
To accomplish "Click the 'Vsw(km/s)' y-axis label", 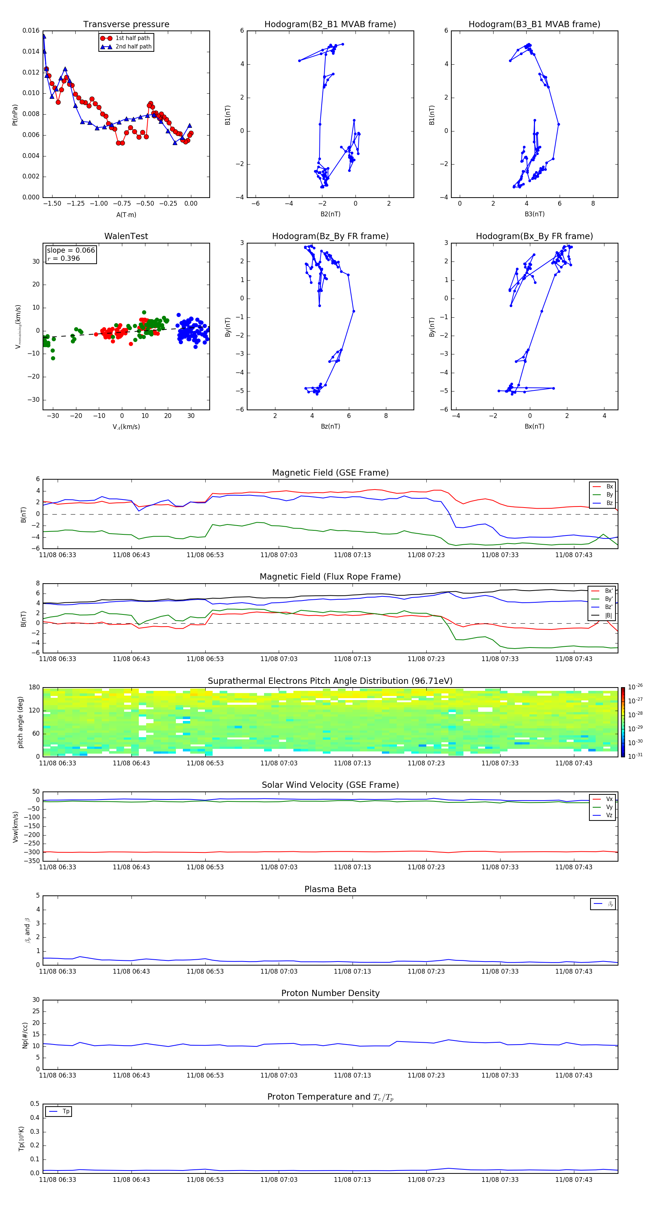I will [x=15, y=827].
